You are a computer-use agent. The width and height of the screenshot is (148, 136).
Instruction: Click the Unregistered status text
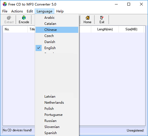pyautogui.click(x=135, y=130)
